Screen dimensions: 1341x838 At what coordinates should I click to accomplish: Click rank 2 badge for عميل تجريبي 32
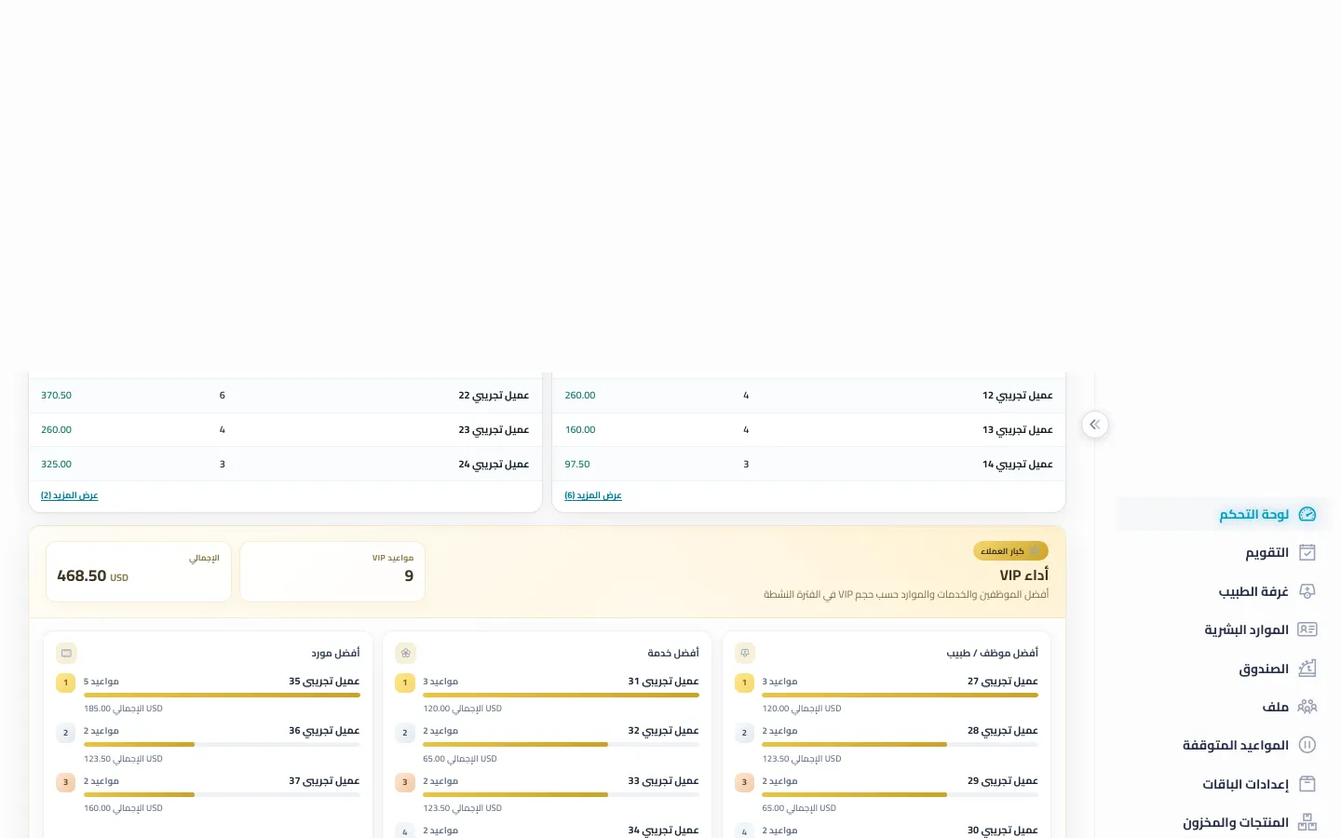click(405, 733)
